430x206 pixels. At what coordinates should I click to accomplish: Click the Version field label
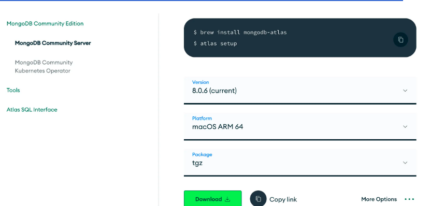(200, 82)
